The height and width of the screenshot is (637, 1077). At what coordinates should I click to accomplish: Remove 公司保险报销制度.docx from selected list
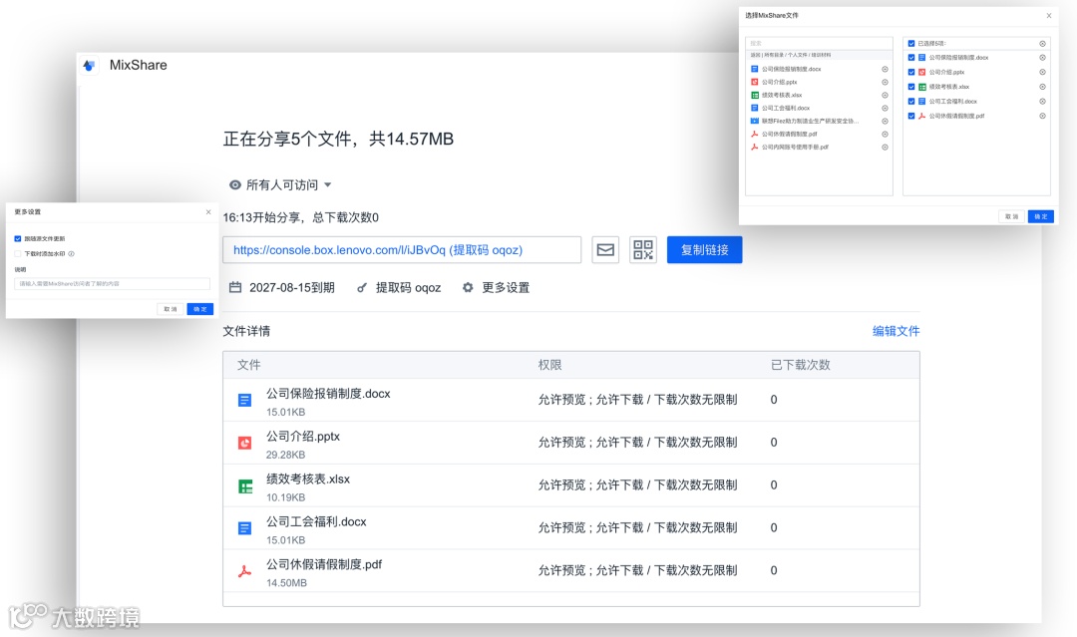pyautogui.click(x=1042, y=58)
